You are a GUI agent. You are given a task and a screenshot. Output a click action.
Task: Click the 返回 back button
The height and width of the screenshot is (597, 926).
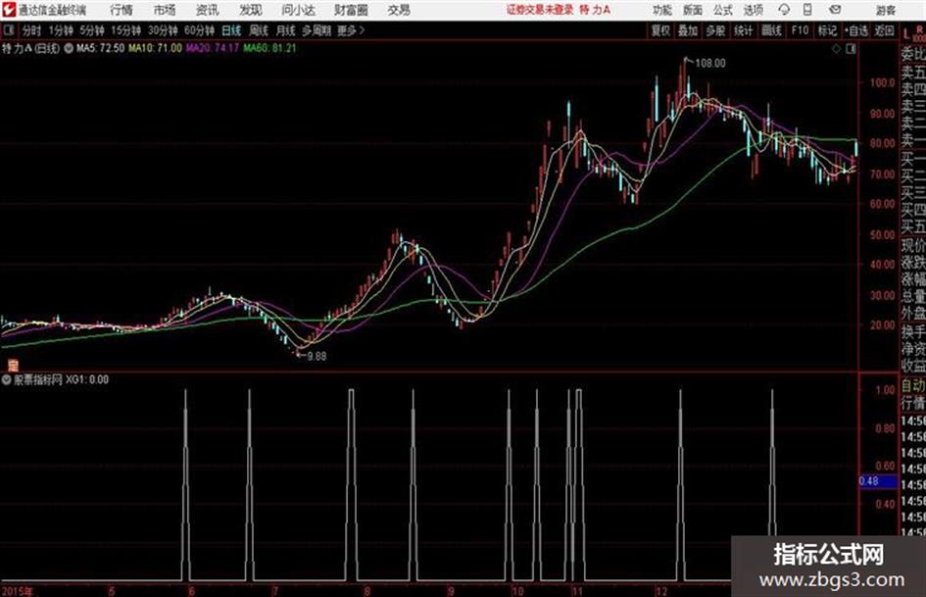click(x=884, y=30)
